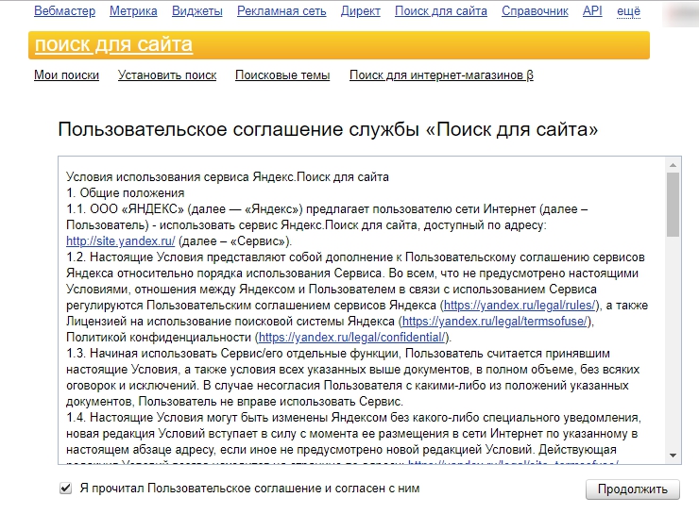Open the Вебмастер link in top bar

(64, 11)
